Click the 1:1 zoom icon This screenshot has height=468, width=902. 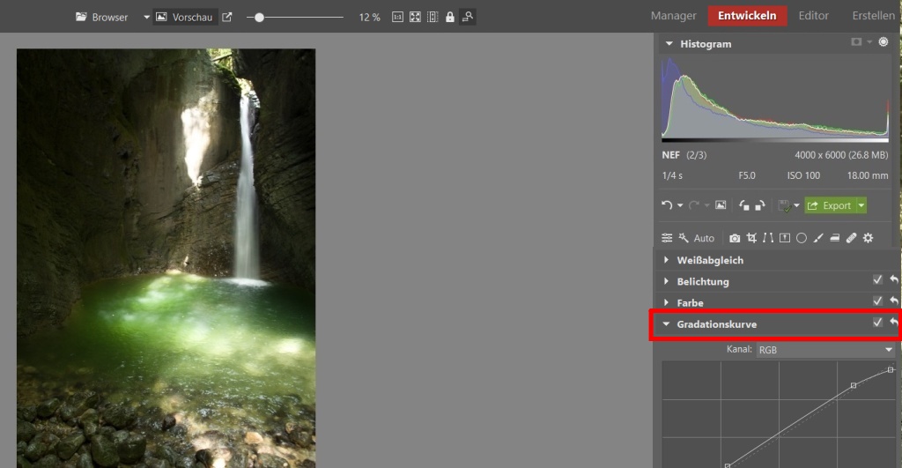[397, 17]
